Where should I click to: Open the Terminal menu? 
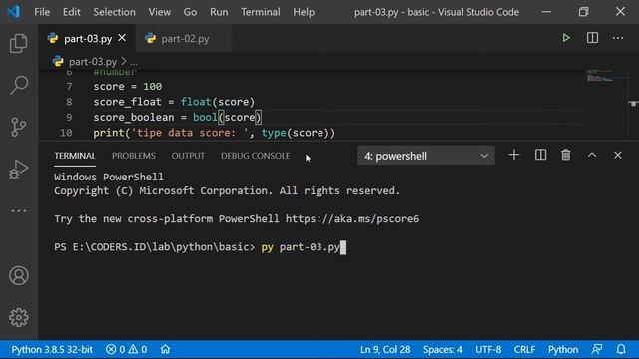coord(260,12)
